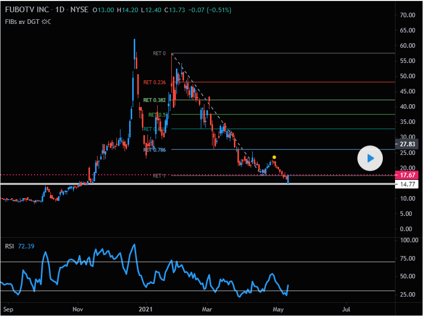This screenshot has width=423, height=316.
Task: Click the RET 0.382 fib level label
Action: click(155, 101)
